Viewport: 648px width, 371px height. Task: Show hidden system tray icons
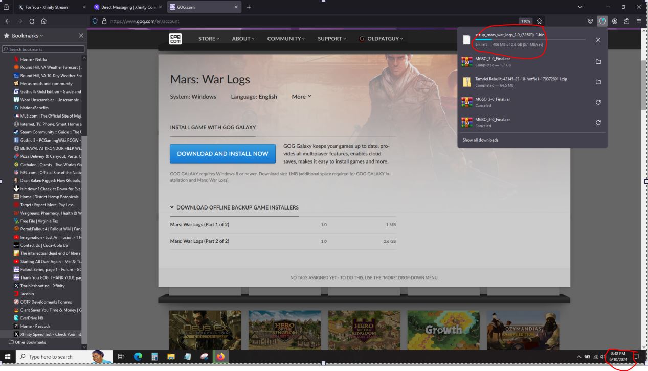pos(579,357)
